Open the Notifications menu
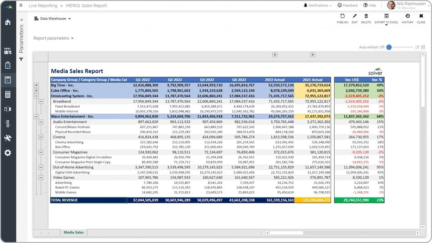 (x=318, y=5)
